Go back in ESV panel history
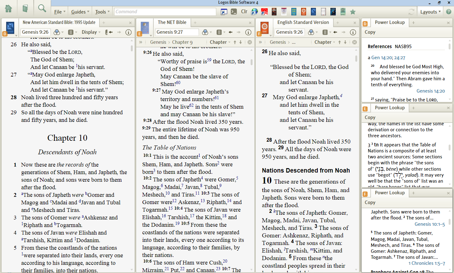The image size is (454, 273). click(335, 32)
